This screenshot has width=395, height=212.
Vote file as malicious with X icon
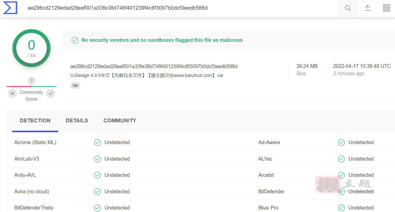12,93
